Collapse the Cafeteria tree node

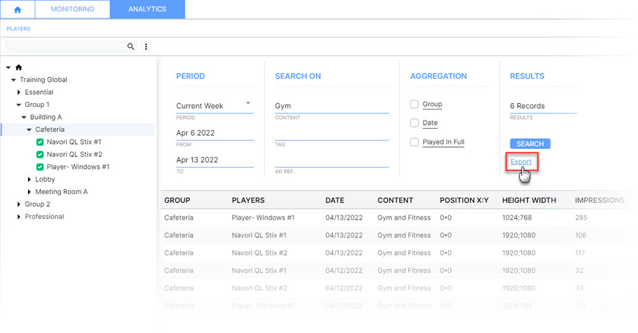[x=29, y=130]
